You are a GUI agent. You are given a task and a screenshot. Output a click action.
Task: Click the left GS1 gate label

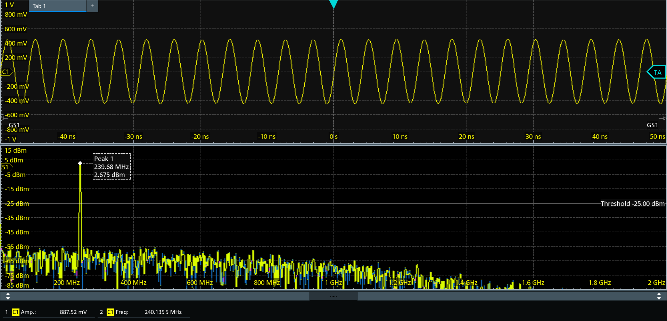[x=14, y=125]
